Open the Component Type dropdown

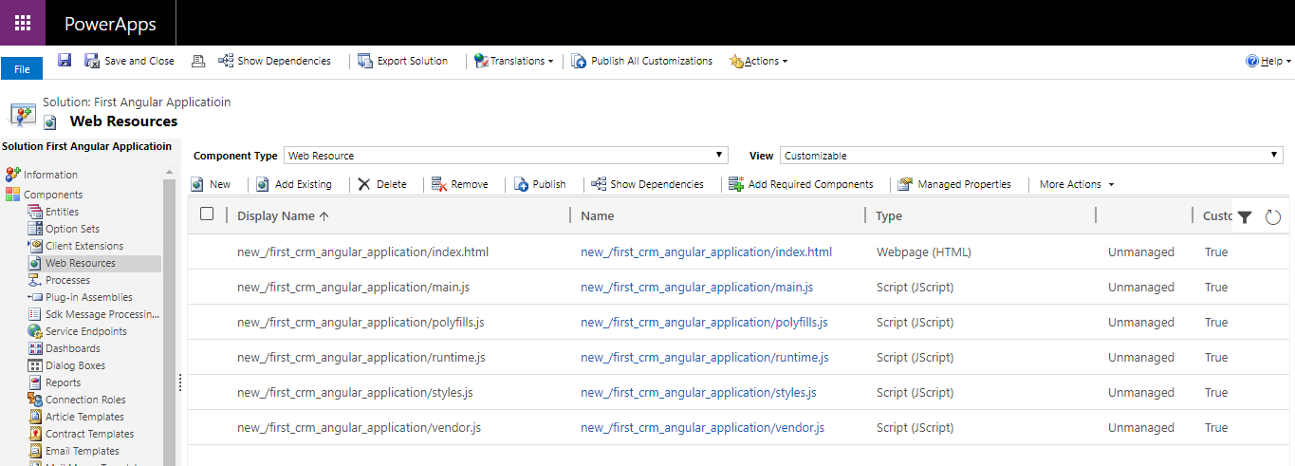506,156
